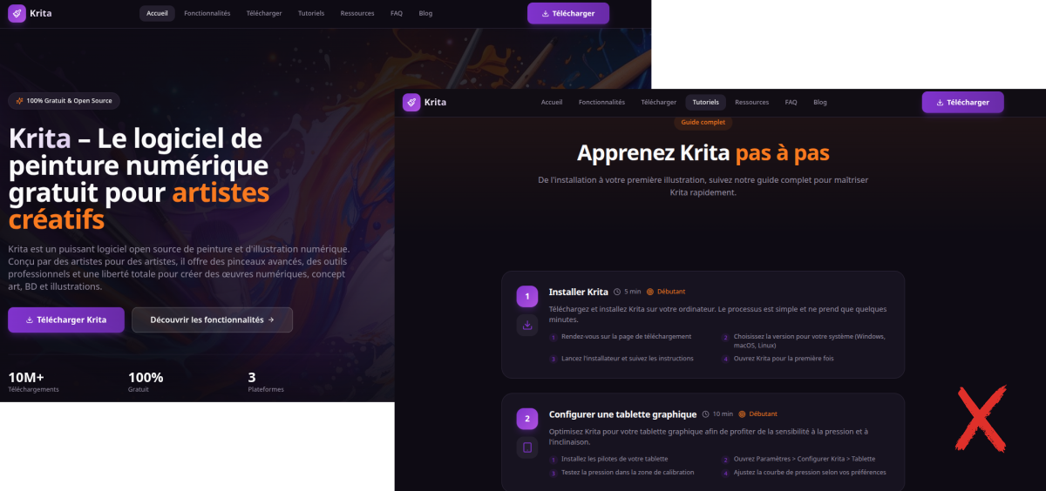The image size is (1046, 491).
Task: Click the 'De l'installation à votre première illustration' subtitle
Action: [x=703, y=186]
